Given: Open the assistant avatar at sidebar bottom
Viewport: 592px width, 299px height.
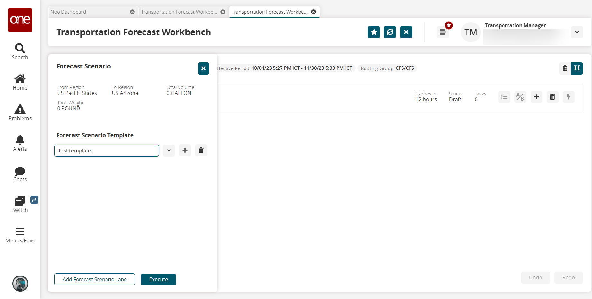Looking at the screenshot, I should pos(20,284).
